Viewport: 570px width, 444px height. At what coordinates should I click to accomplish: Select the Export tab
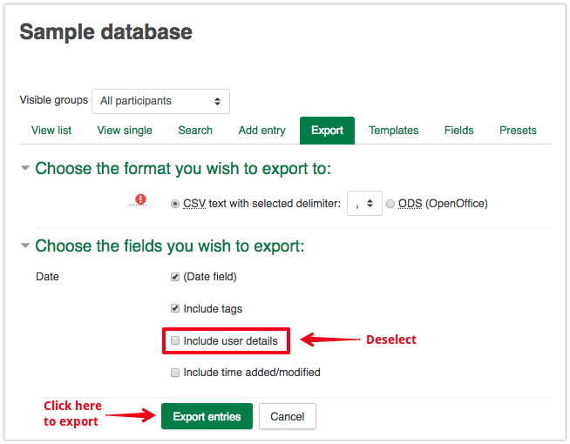pyautogui.click(x=327, y=131)
